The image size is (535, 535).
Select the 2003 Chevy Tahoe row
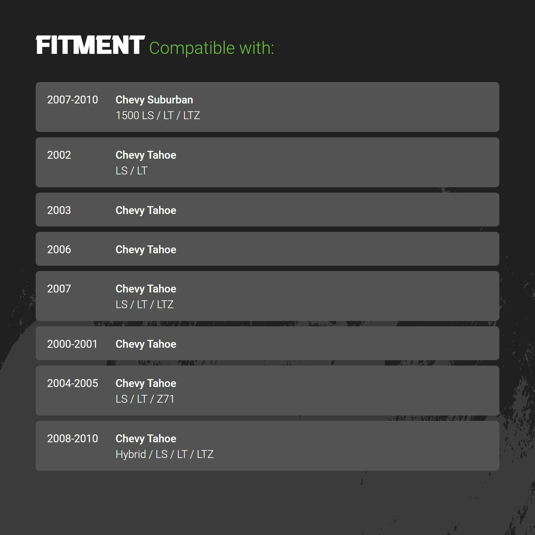click(x=267, y=210)
